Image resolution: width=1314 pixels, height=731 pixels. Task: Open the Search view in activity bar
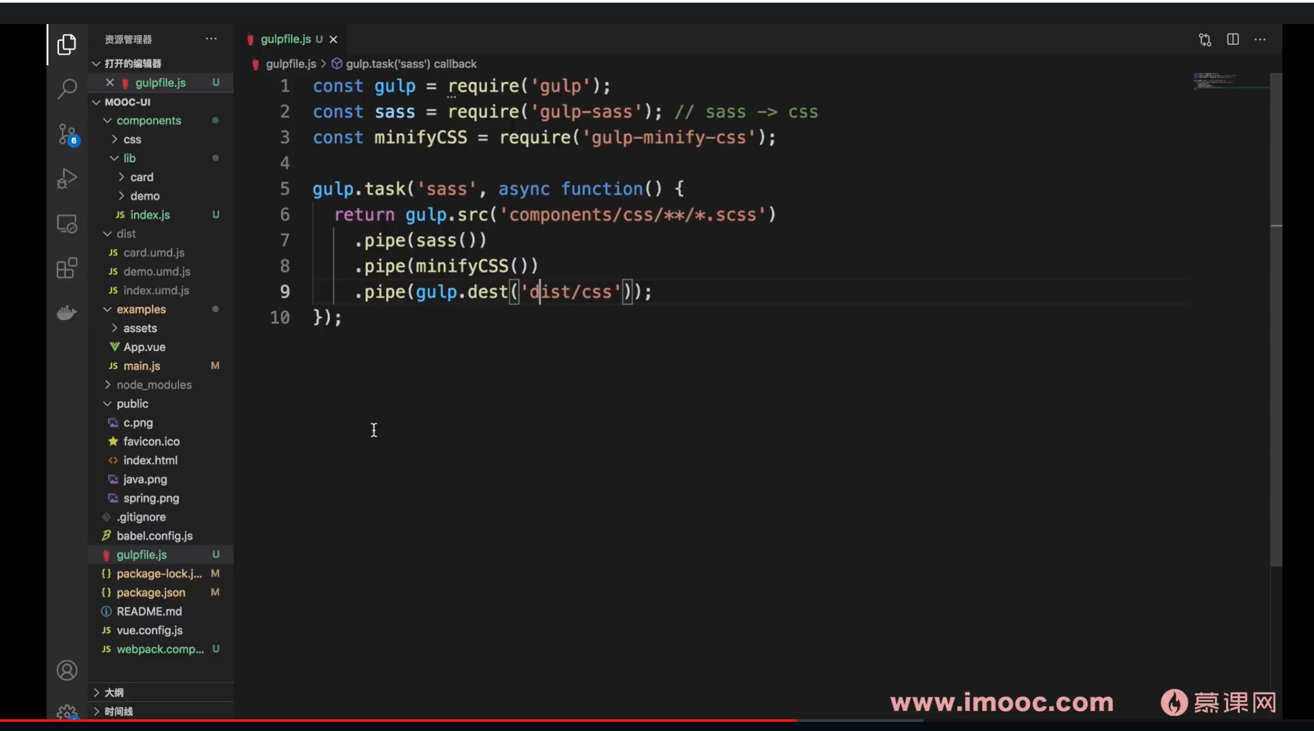(x=67, y=89)
